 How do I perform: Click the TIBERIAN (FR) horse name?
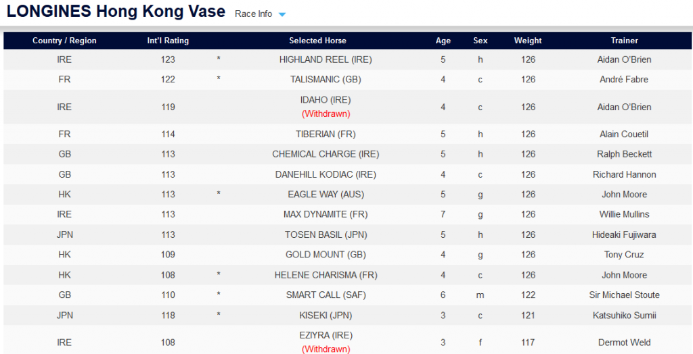coord(326,134)
